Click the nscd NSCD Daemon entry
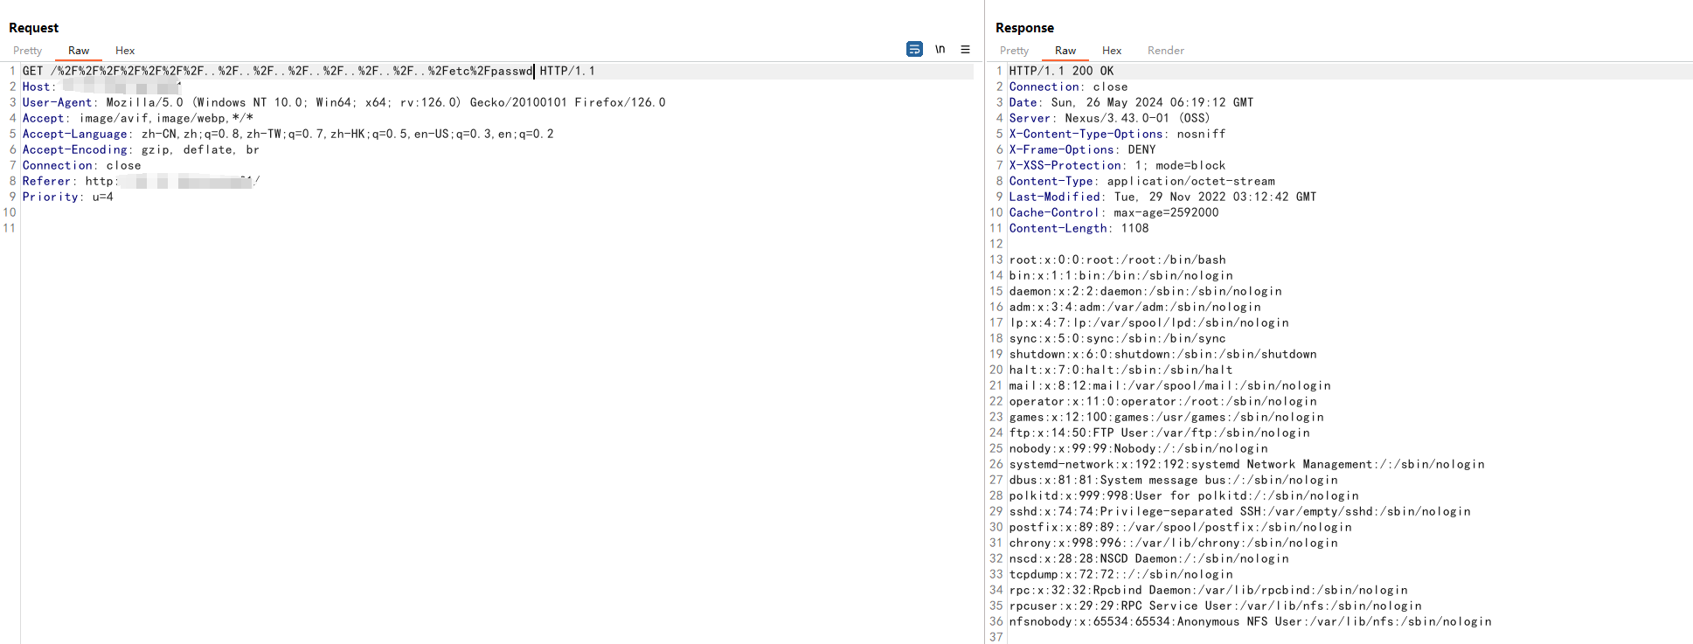 pyautogui.click(x=1148, y=558)
